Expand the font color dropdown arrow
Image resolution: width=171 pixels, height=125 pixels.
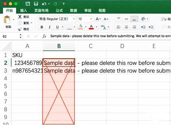(96, 27)
